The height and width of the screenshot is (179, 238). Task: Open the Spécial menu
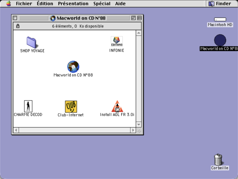point(102,3)
